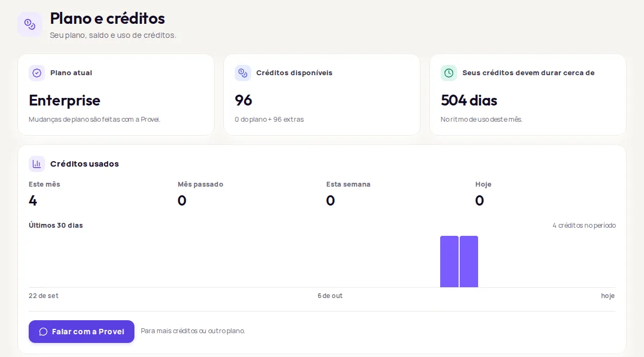Viewport: 644px width, 357px height.
Task: Click the Mês passado label
Action: click(x=201, y=184)
